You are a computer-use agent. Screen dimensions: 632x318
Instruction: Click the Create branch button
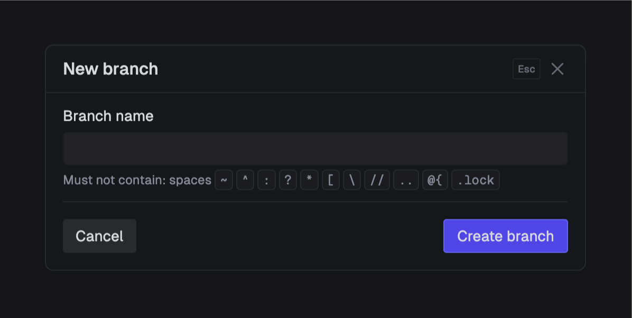pyautogui.click(x=505, y=236)
